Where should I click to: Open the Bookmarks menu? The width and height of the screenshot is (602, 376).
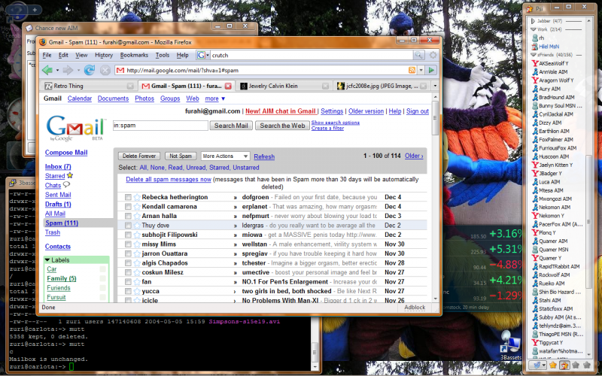pos(134,55)
